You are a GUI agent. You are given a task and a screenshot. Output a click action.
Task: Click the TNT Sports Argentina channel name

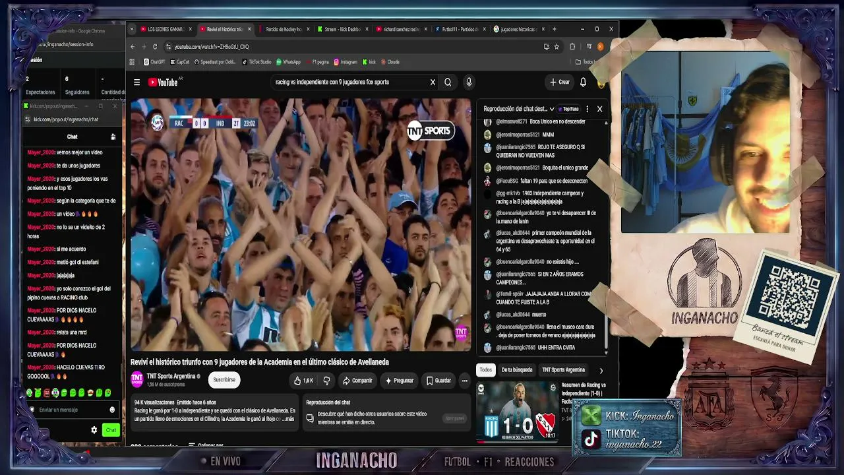click(171, 376)
